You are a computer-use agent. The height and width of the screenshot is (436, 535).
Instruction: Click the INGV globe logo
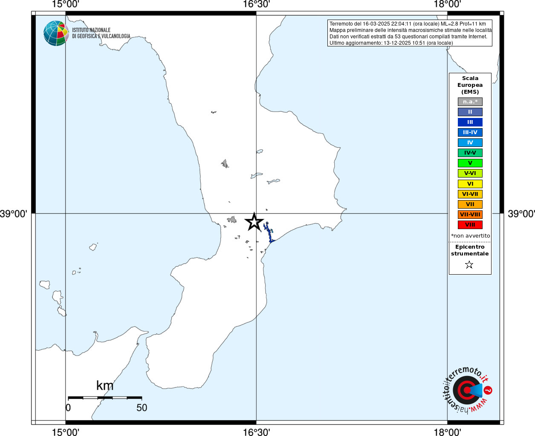coord(56,33)
